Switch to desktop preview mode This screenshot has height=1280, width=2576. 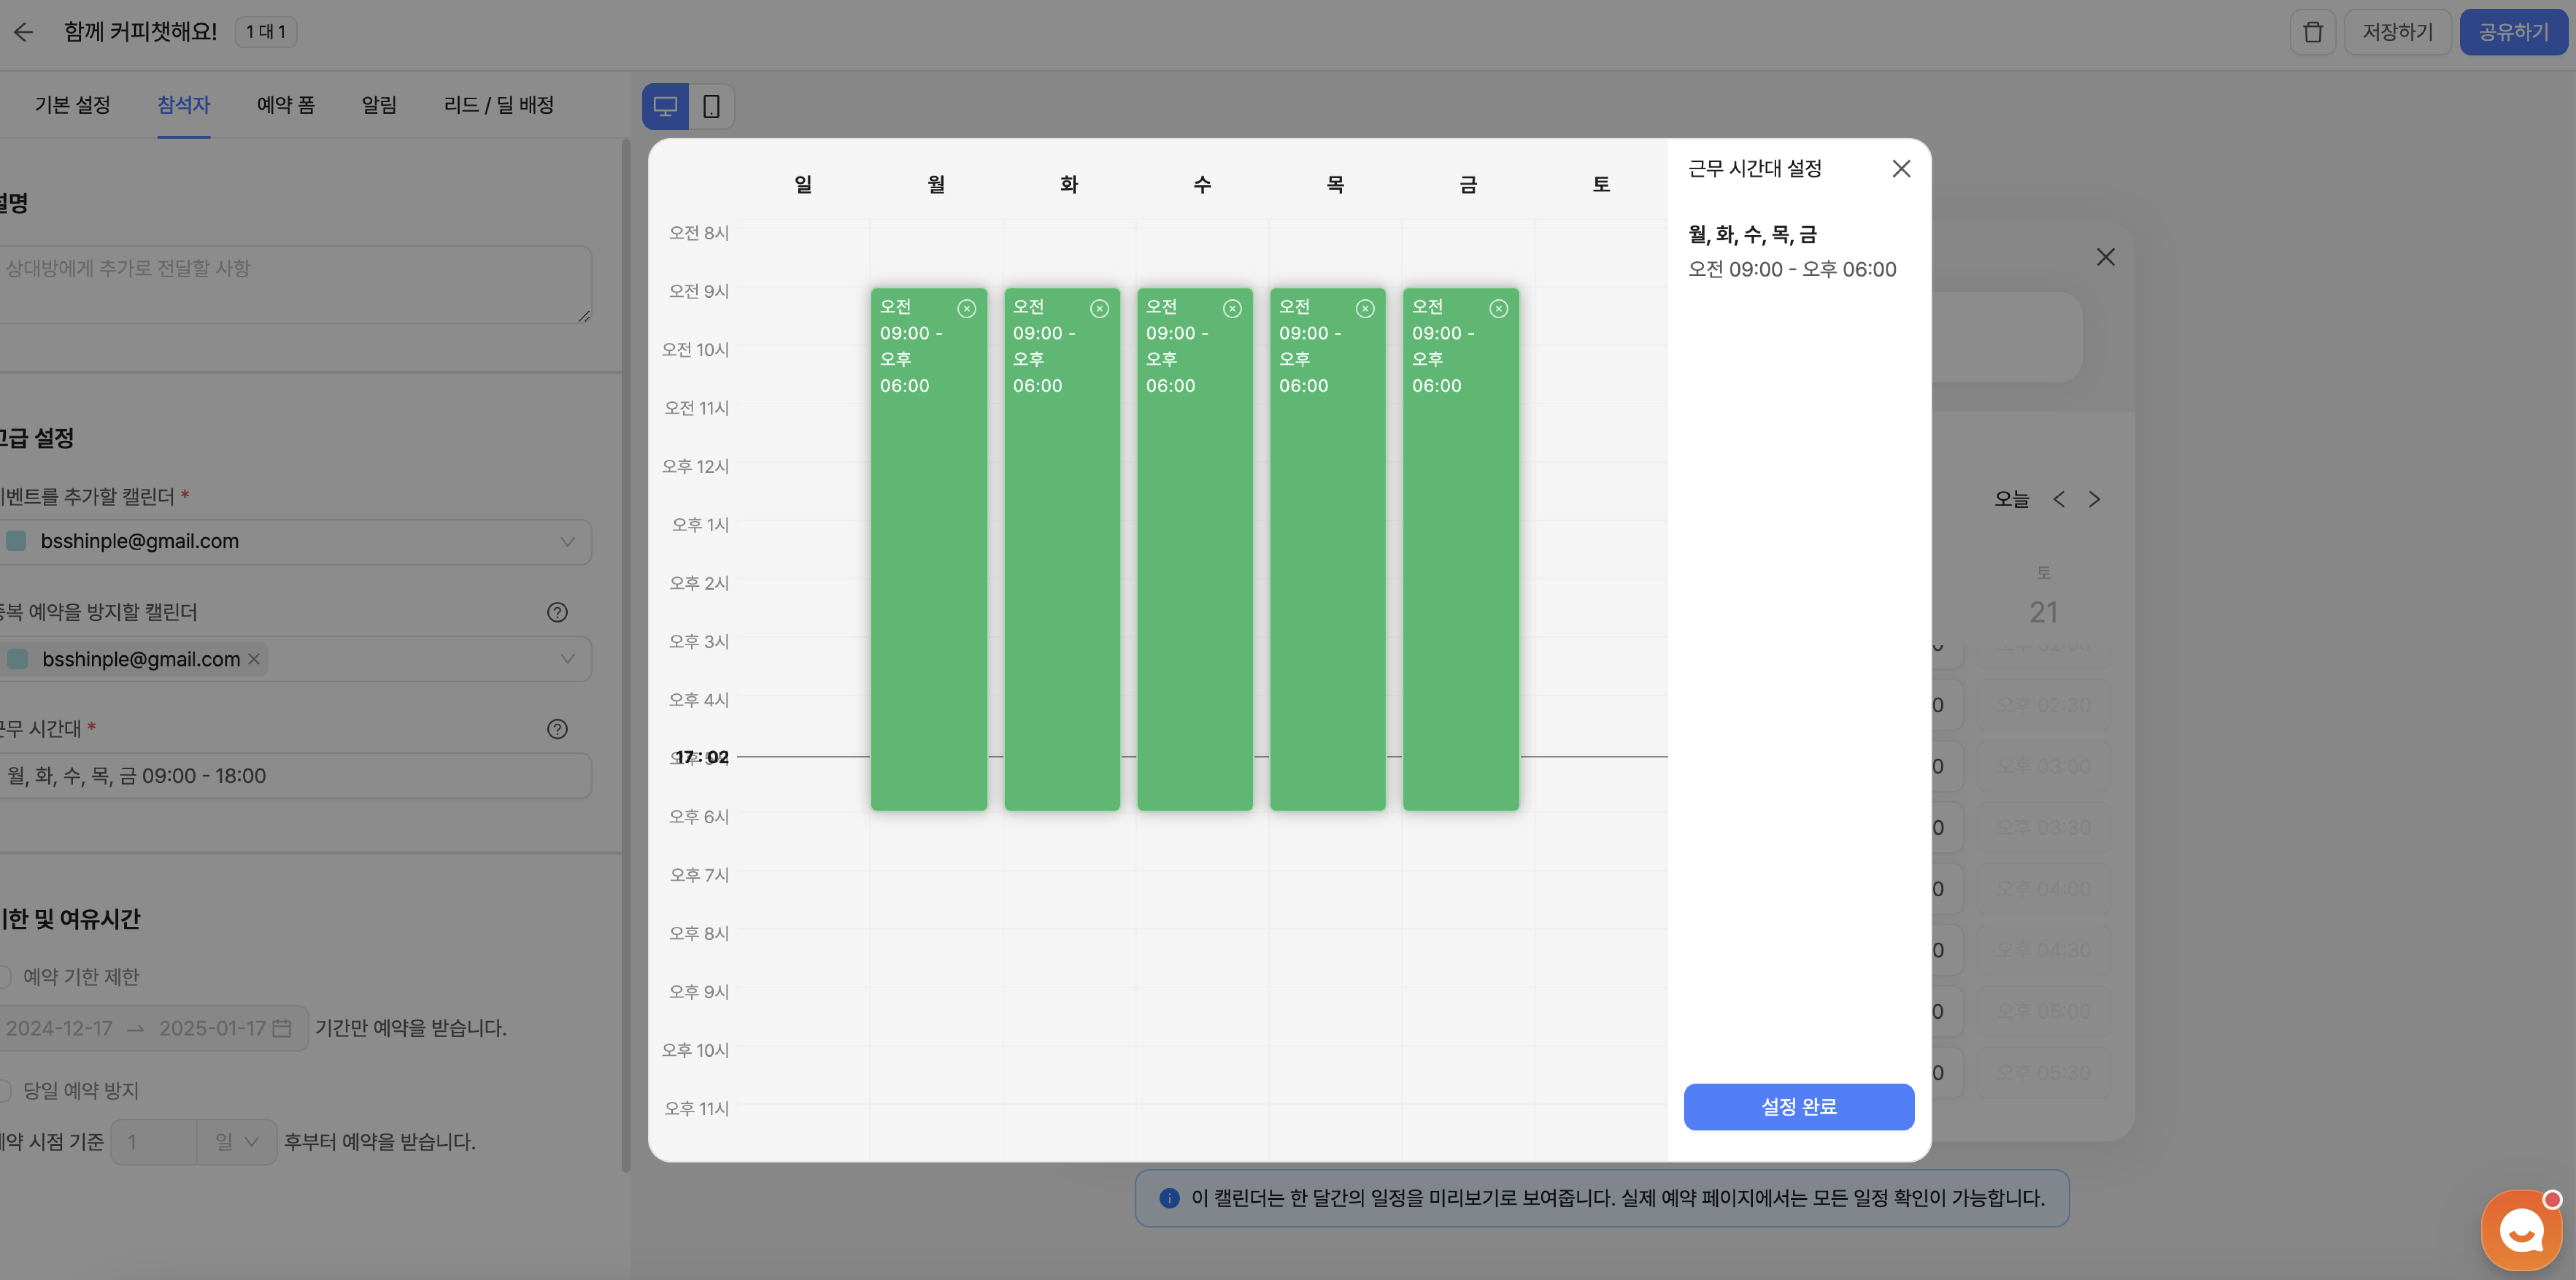click(x=665, y=106)
